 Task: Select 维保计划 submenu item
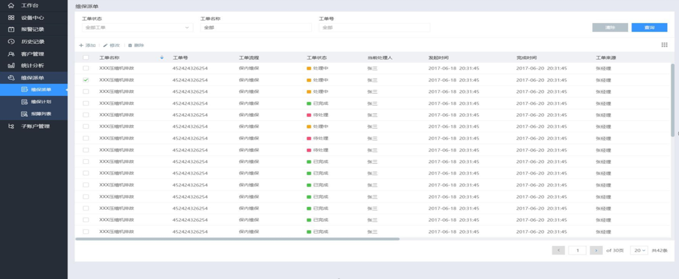[x=40, y=102]
